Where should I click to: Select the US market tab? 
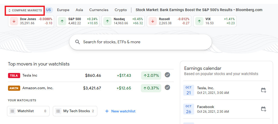point(49,10)
